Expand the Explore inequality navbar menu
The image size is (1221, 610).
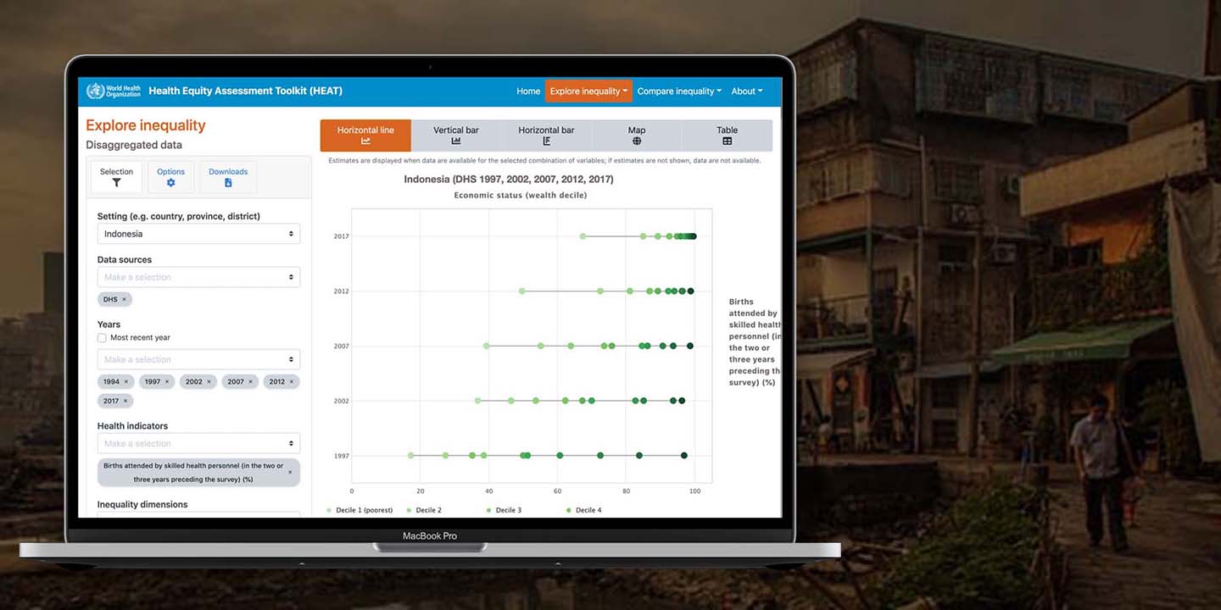588,91
